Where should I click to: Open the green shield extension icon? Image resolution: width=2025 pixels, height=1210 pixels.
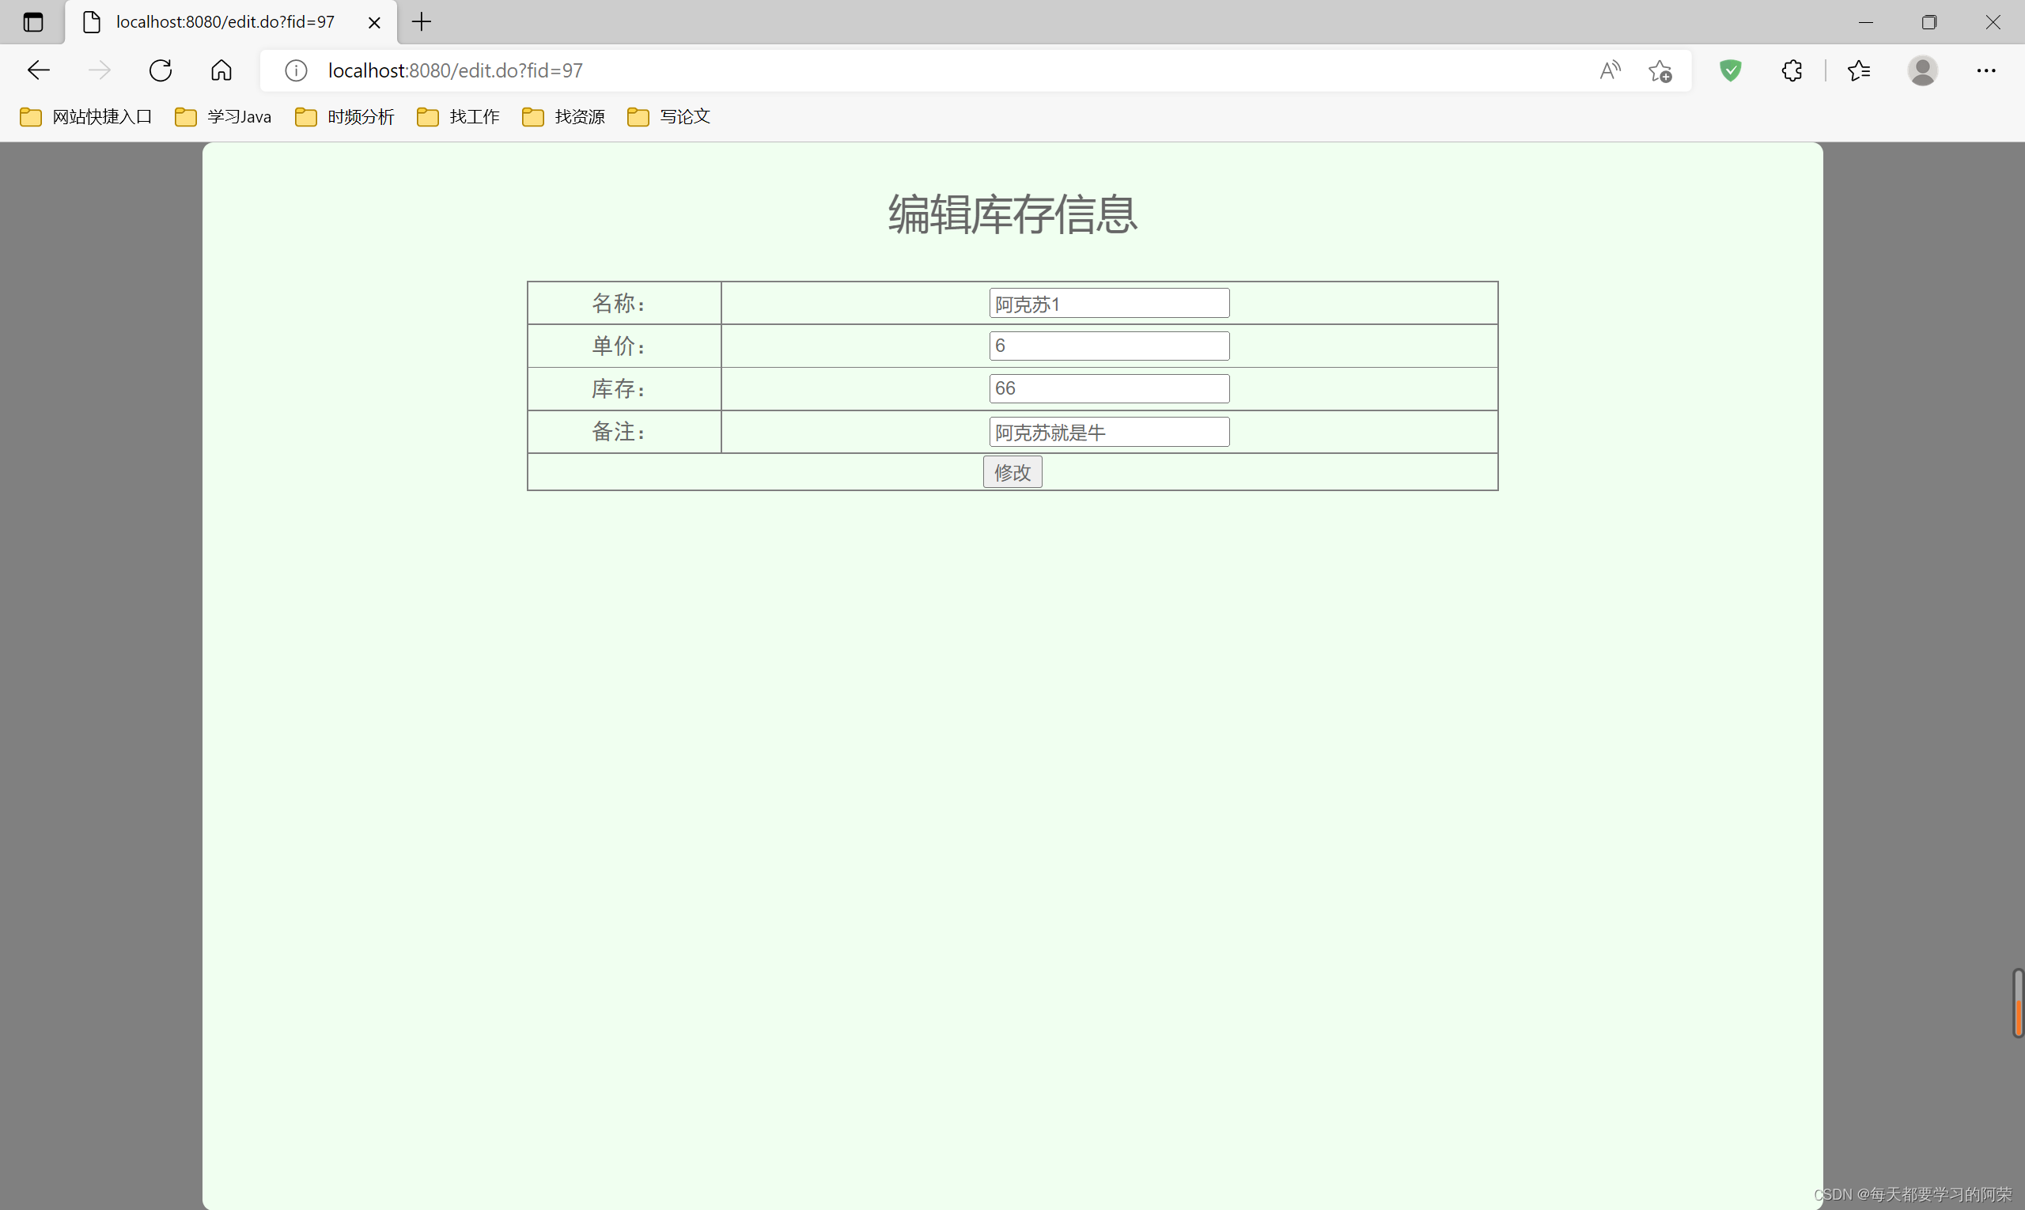tap(1731, 70)
